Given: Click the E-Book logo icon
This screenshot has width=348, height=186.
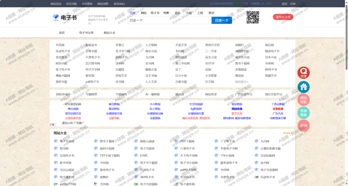Looking at the screenshot, I should click(x=55, y=17).
